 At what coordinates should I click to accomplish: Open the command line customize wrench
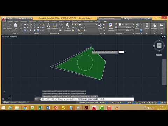click(40, 99)
